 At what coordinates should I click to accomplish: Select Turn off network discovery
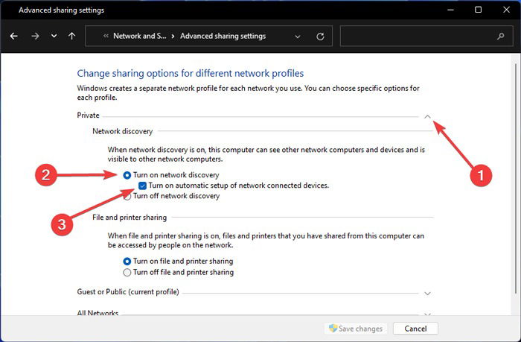[x=127, y=196]
